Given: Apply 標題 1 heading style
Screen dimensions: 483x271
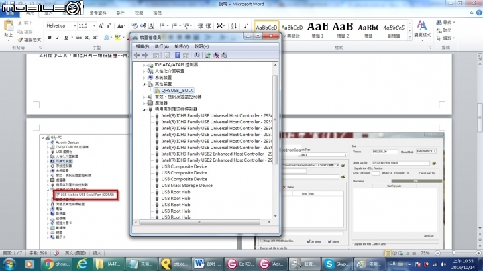Looking at the screenshot, I should (317, 30).
